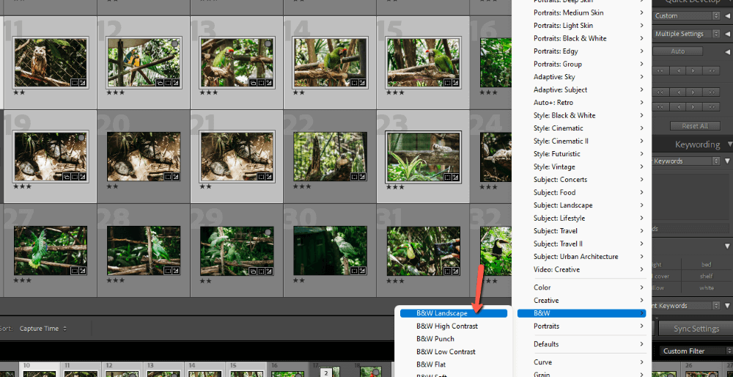This screenshot has height=377, width=733.
Task: Click the develop adjustments badge on photo 19
Action: coord(82,177)
